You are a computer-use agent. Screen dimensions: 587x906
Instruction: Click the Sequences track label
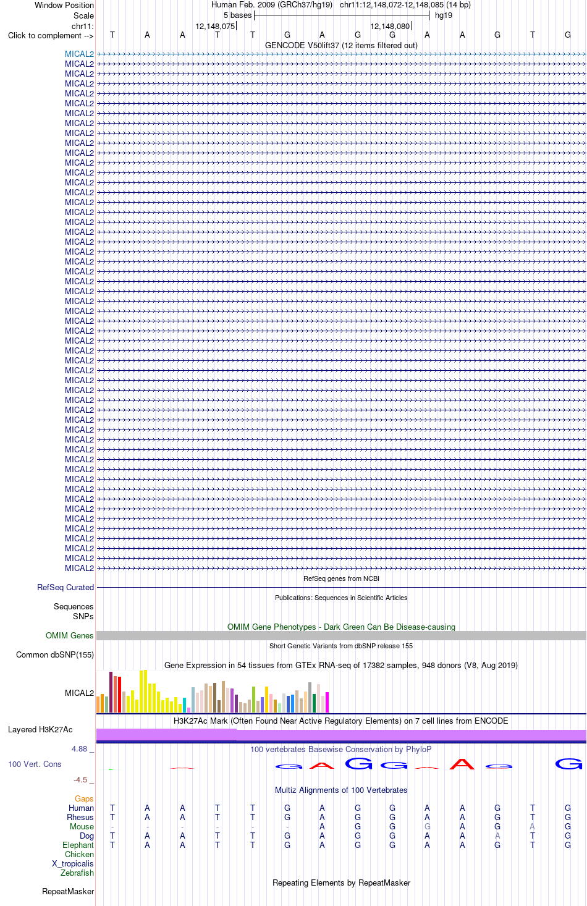coord(74,606)
